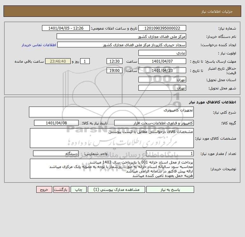Click the مهلت ارسال پاسخ label
This screenshot has height=237, width=245.
click(x=220, y=61)
